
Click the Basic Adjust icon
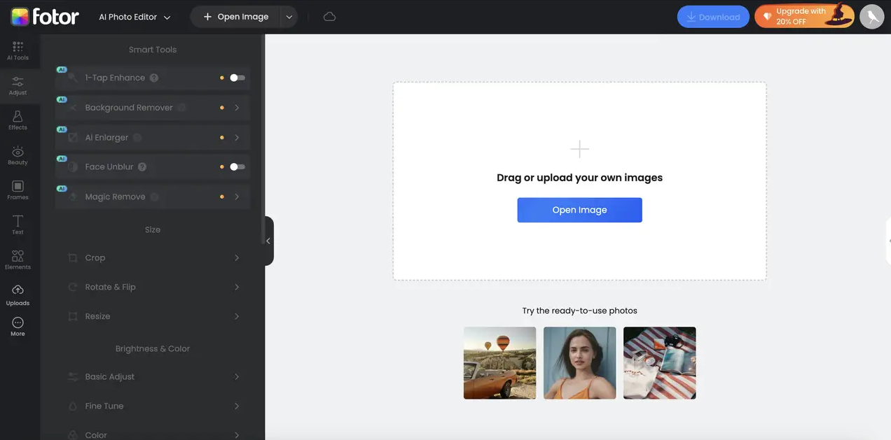[x=73, y=377]
